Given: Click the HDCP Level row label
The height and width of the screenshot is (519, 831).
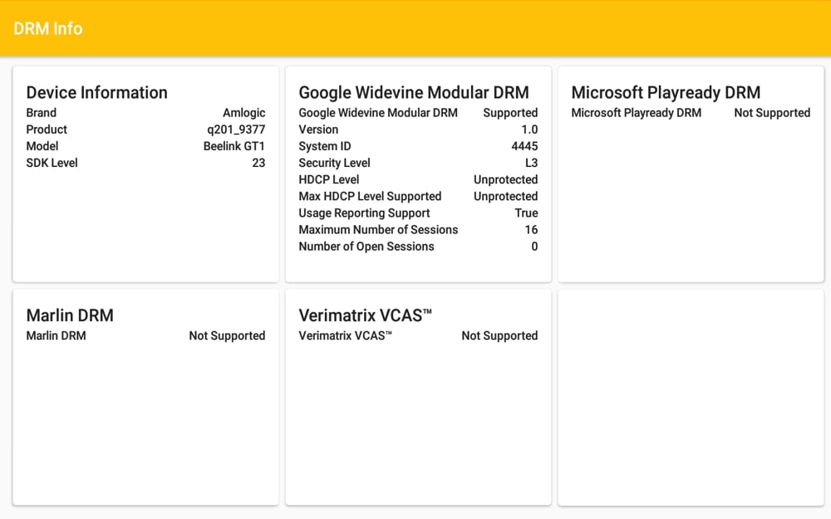Looking at the screenshot, I should point(328,179).
